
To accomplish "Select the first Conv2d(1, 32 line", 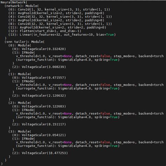I will [59, 9].
